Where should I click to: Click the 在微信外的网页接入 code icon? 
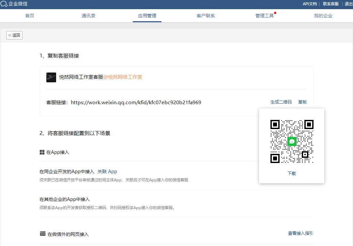(x=42, y=234)
